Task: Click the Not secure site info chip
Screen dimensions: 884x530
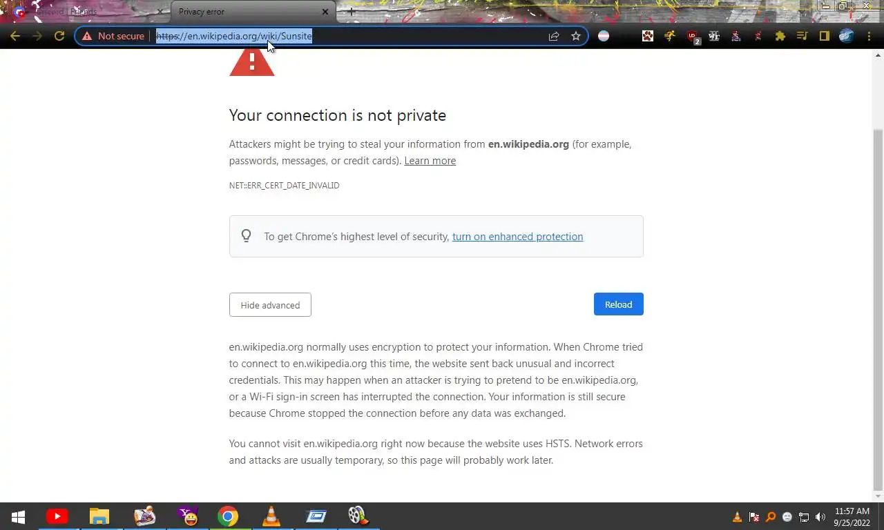Action: (113, 36)
